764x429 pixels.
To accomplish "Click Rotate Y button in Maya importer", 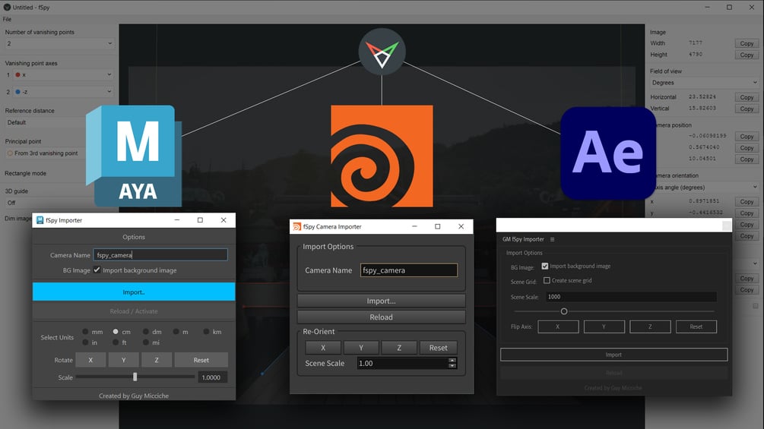I will tap(124, 360).
